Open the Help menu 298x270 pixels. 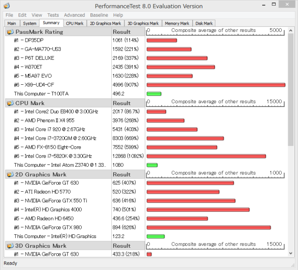pyautogui.click(x=118, y=15)
